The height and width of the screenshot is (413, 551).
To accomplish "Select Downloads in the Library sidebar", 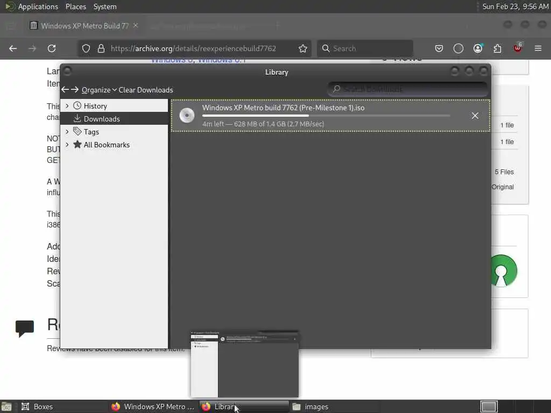I will point(114,119).
